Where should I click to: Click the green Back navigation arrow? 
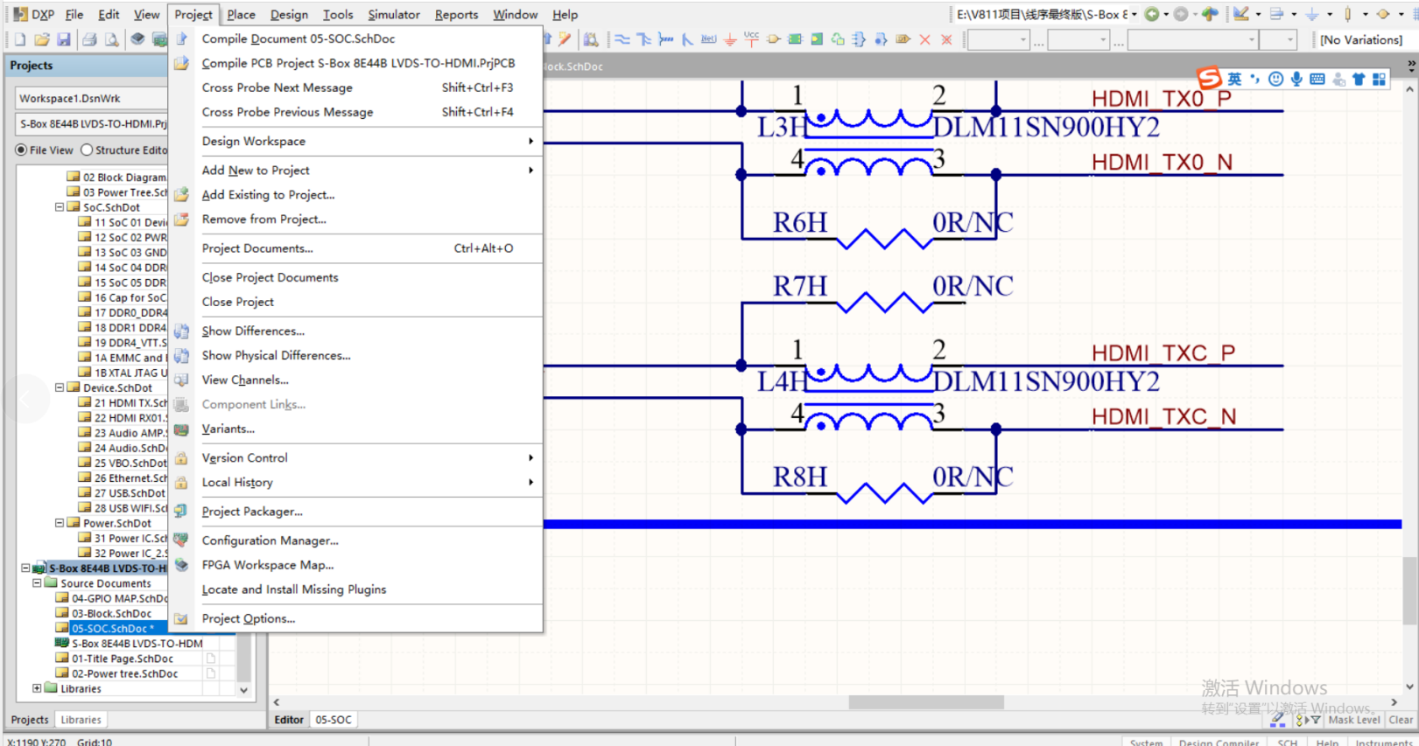point(1152,14)
